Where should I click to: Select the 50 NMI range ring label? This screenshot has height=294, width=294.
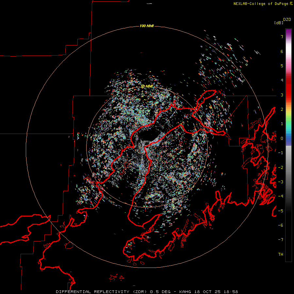tap(147, 86)
